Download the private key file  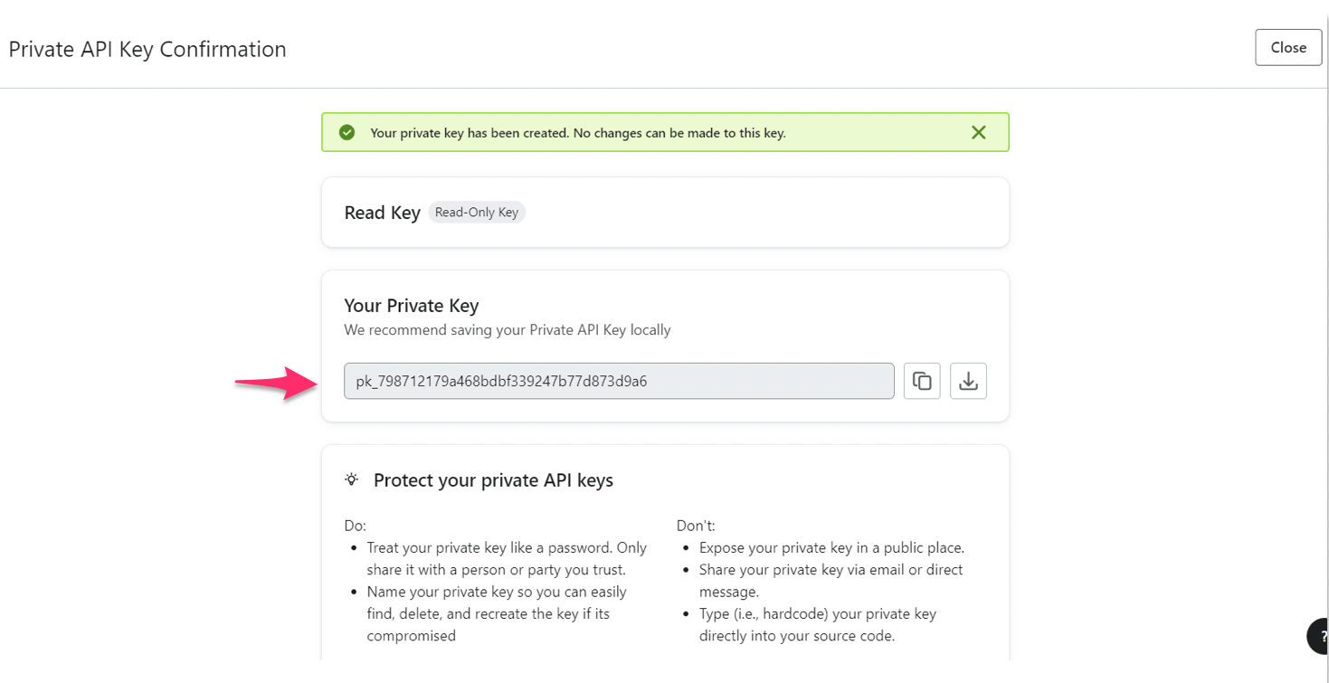point(968,381)
